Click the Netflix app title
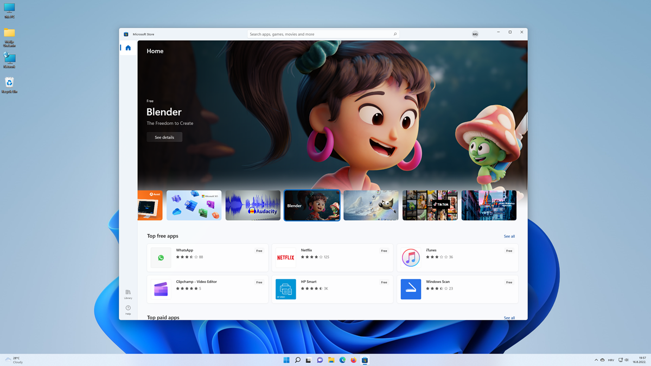 click(307, 251)
